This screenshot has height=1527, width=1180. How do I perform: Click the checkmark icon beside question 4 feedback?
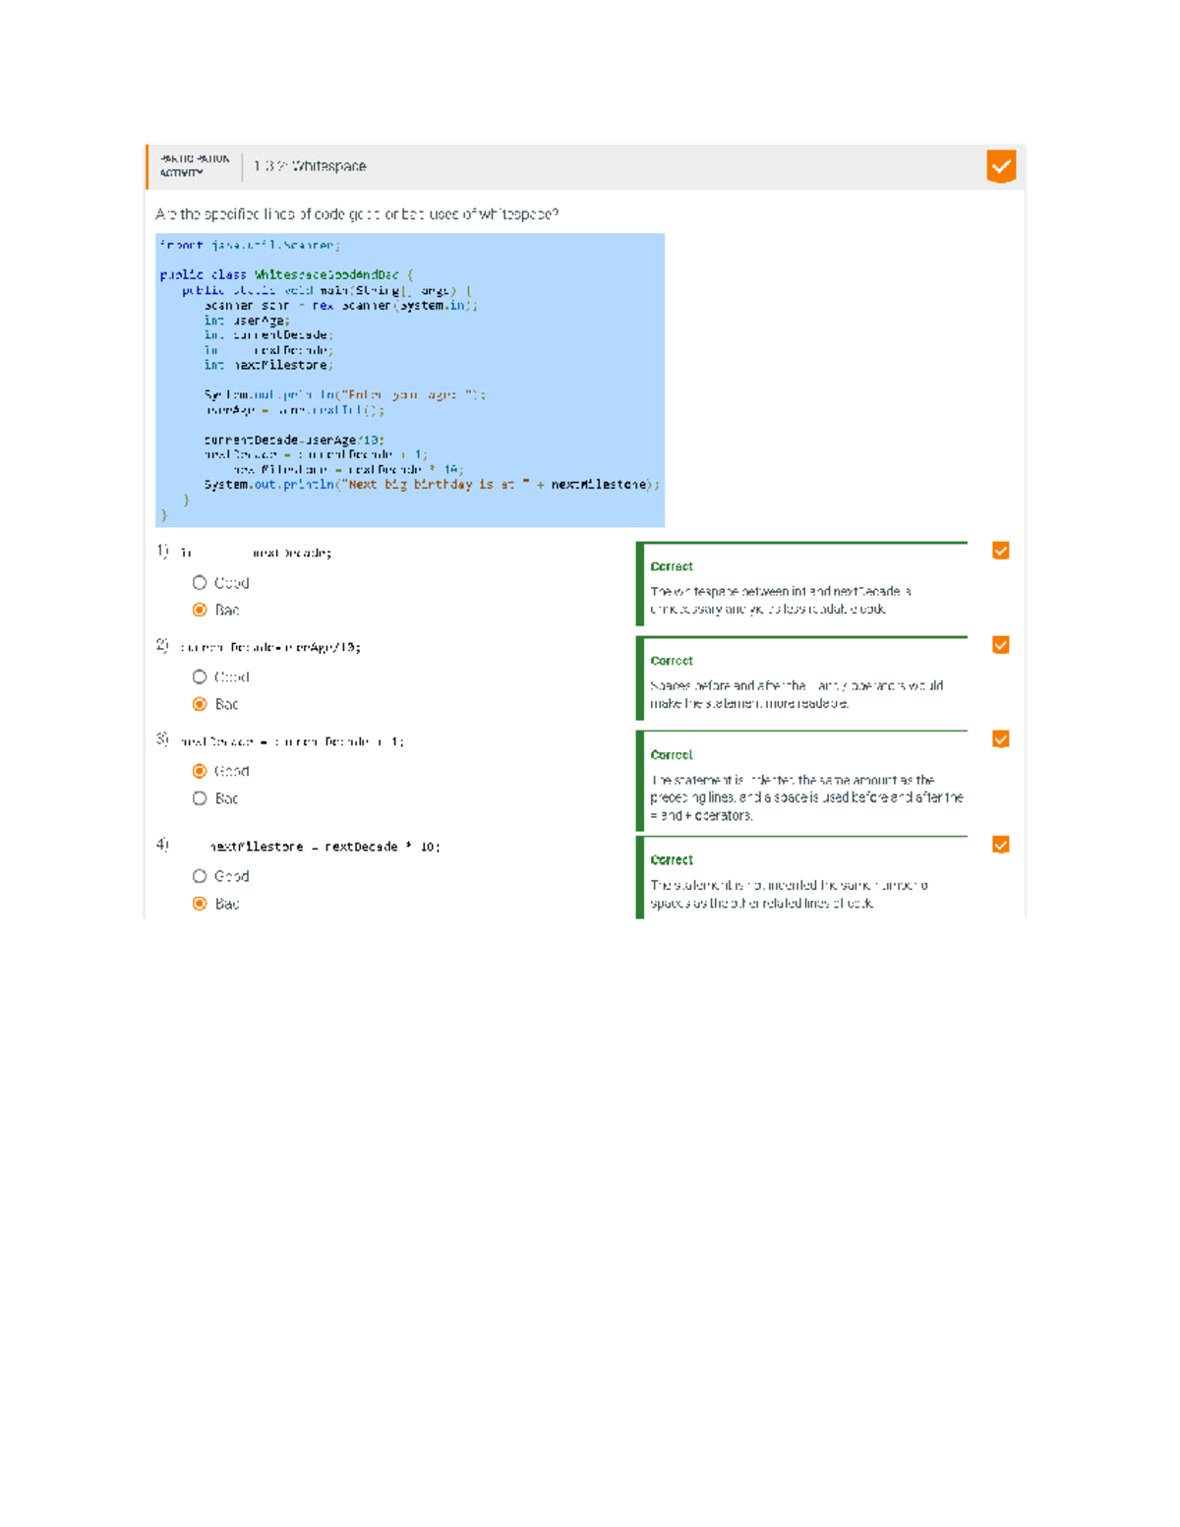tap(1000, 843)
